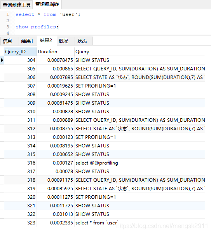Image resolution: width=211 pixels, height=233 pixels.
Task: Select Duration cell 0.00061475
Action: [x=56, y=103]
